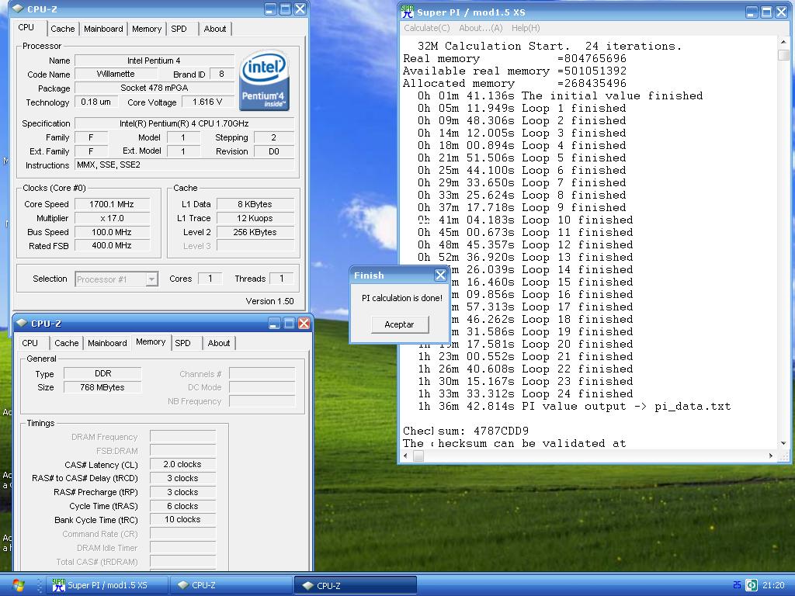Click the Memory Size 768 MBytes field
Image resolution: width=795 pixels, height=596 pixels.
(x=102, y=387)
